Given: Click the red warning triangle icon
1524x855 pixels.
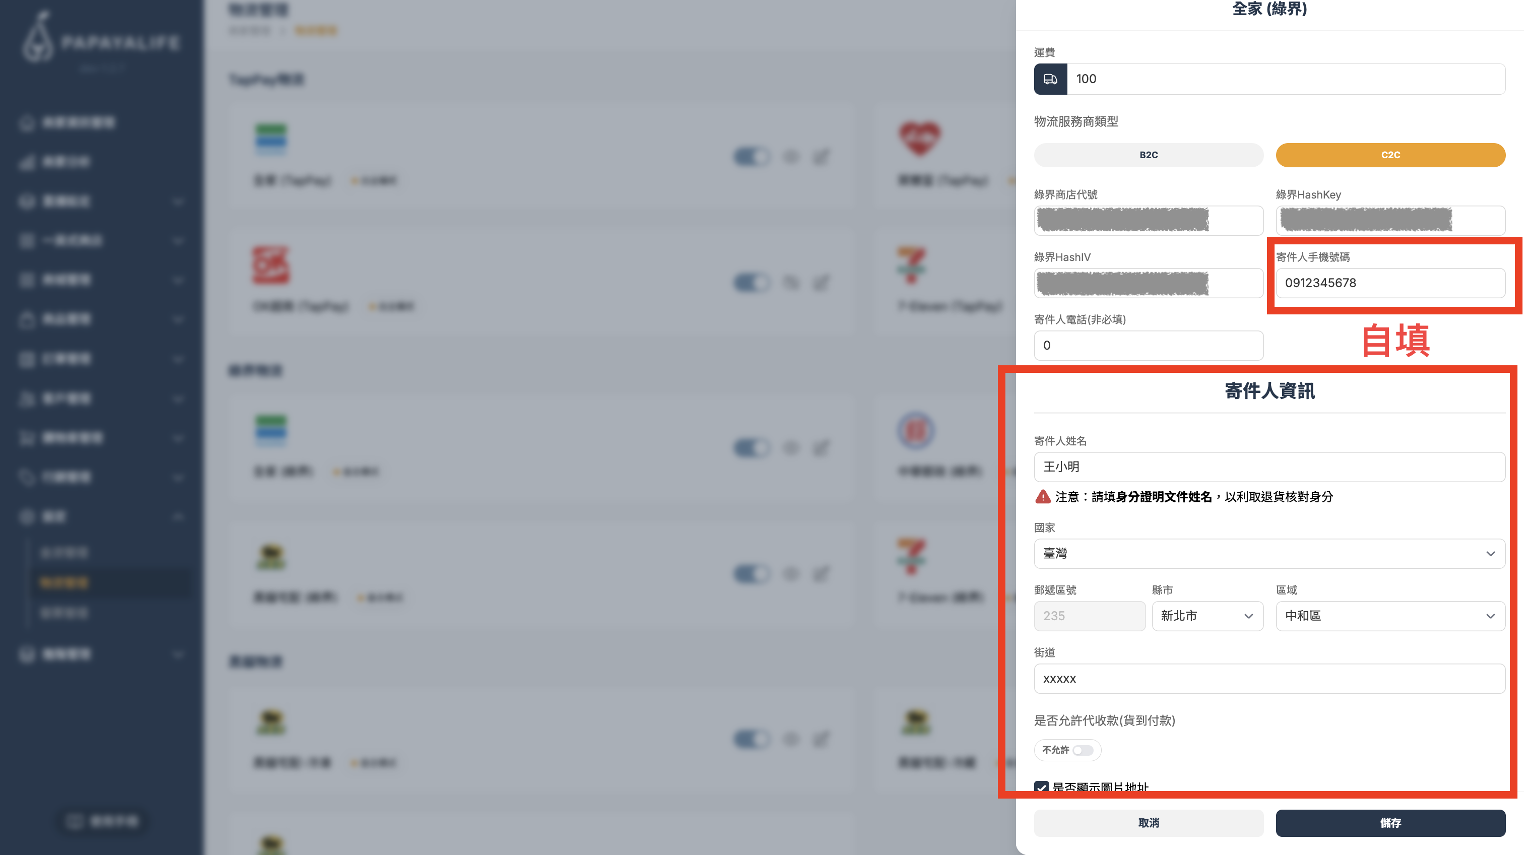Looking at the screenshot, I should coord(1042,497).
